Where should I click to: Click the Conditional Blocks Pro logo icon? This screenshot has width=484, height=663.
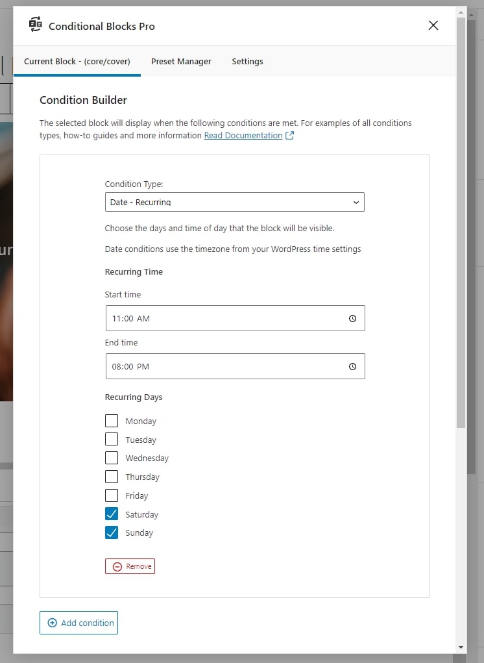click(36, 25)
